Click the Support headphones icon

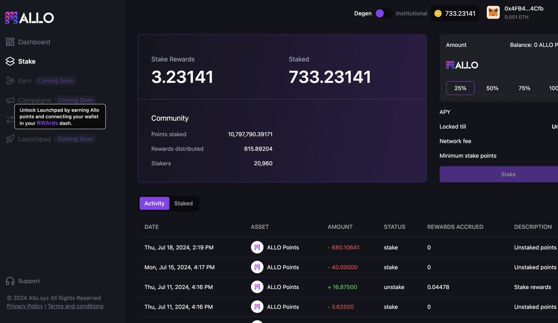coord(10,281)
